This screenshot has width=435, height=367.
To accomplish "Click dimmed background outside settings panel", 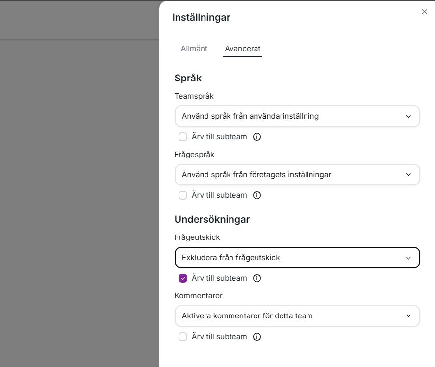I will 78,196.
